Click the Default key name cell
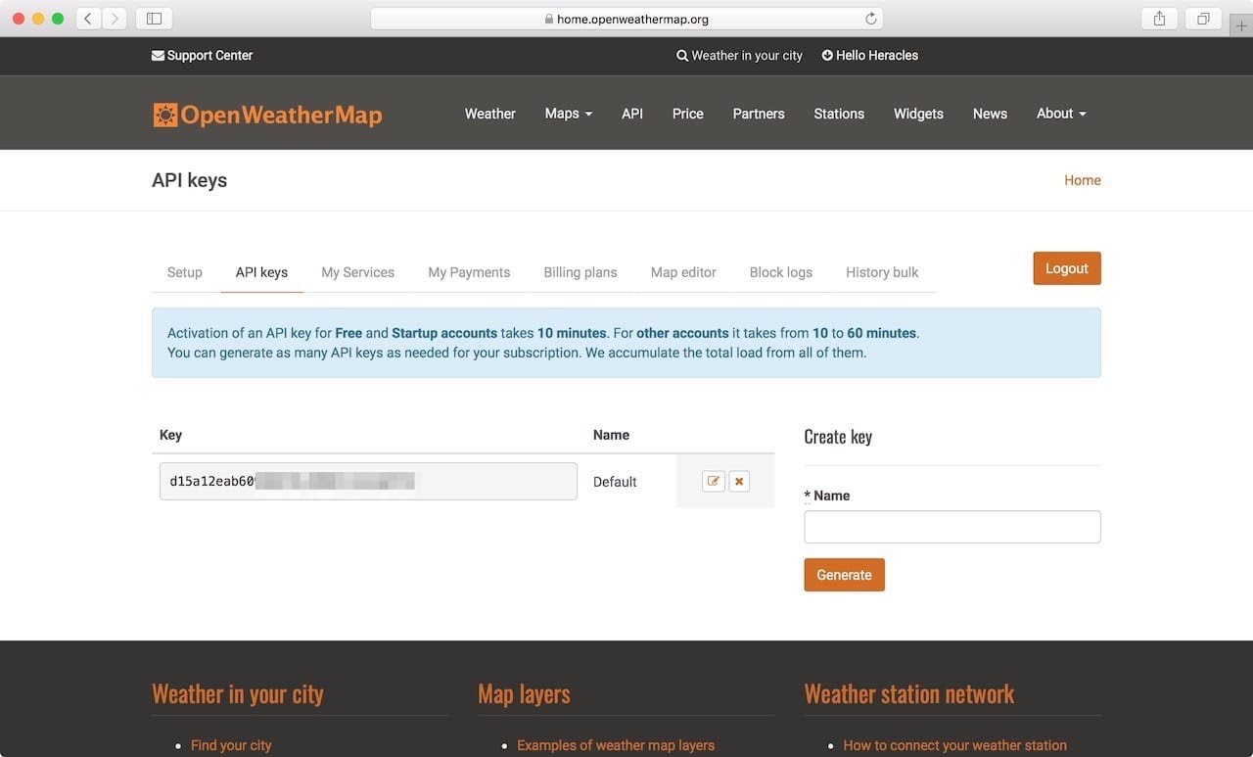 click(615, 482)
